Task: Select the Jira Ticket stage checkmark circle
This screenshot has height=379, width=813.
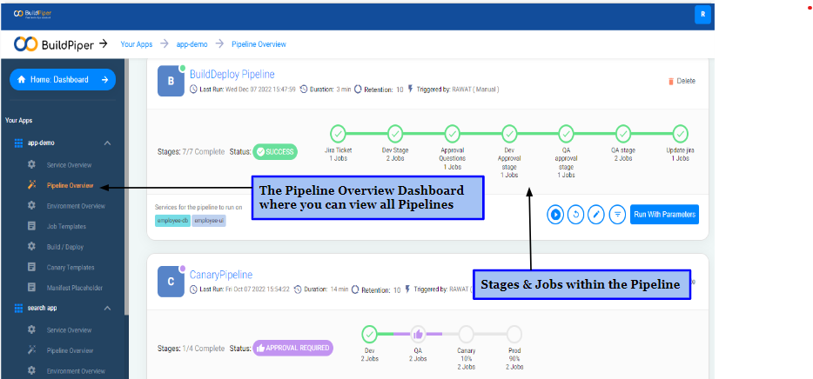Action: [339, 134]
